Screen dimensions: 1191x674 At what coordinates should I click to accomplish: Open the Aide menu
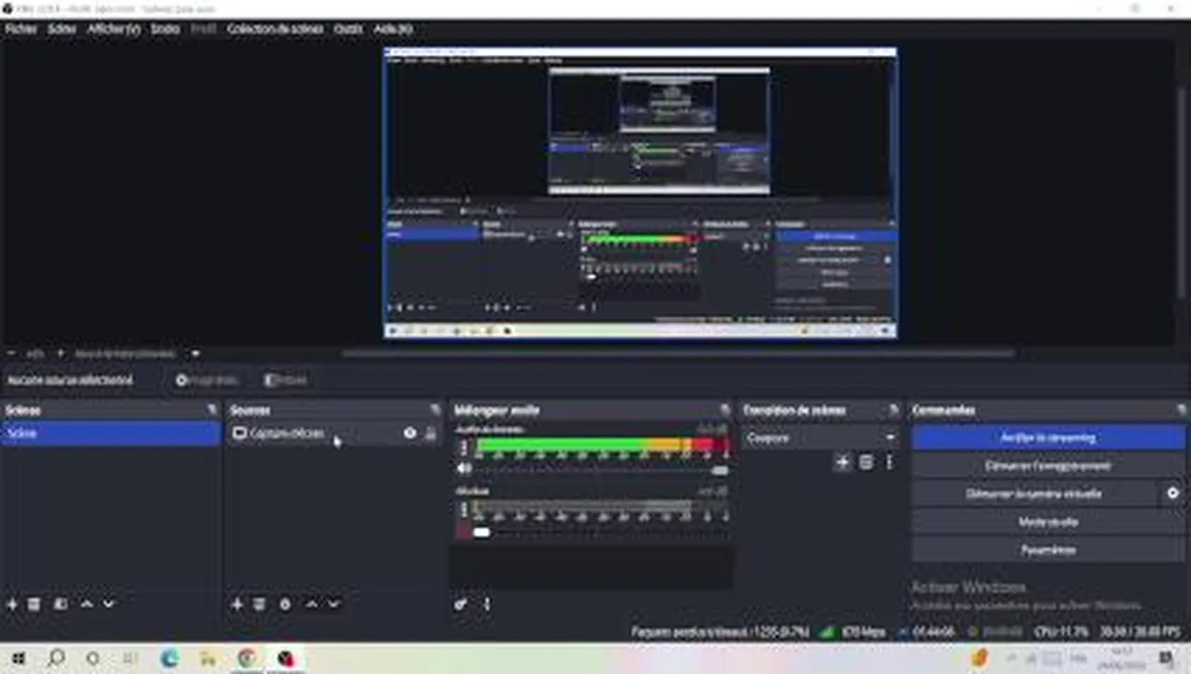392,29
